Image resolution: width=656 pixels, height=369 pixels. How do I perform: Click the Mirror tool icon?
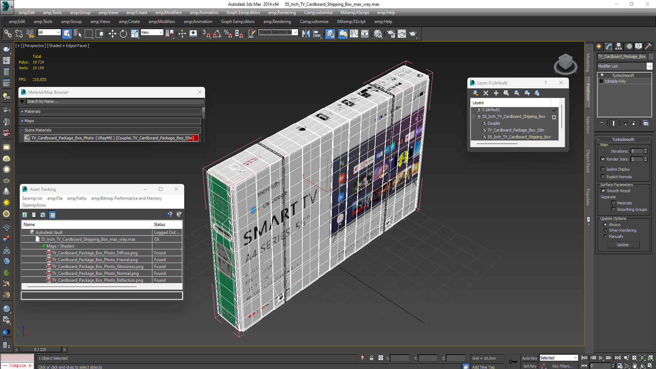pos(306,33)
